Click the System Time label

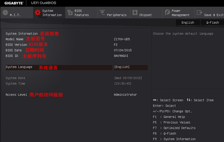click(15, 83)
